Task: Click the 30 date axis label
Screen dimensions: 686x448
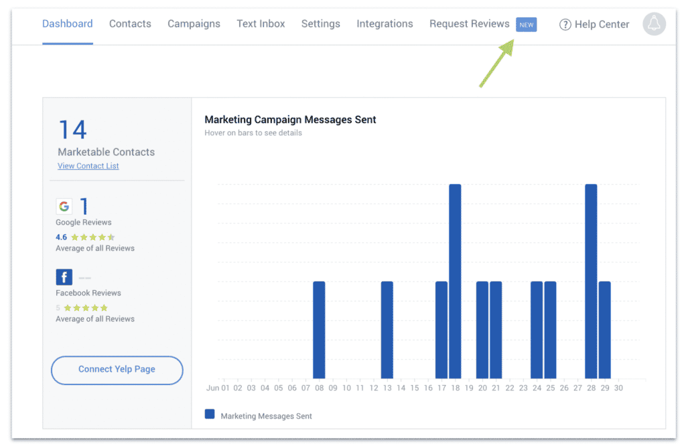Action: click(x=618, y=388)
